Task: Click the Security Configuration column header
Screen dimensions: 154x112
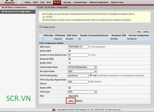Action: click(x=139, y=35)
